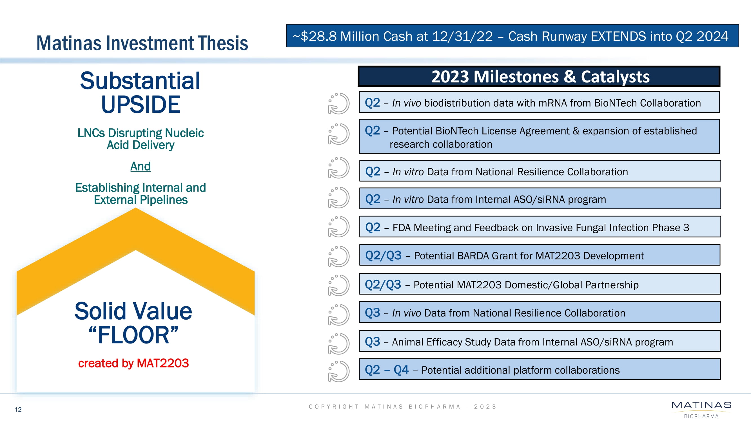Click circular arrow icon next to FDA Meeting milestone

click(x=338, y=226)
